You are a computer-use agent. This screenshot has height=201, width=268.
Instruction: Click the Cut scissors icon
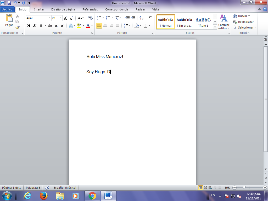(18, 16)
